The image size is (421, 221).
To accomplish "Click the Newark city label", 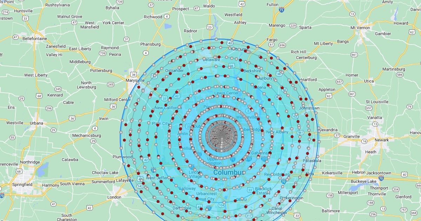I will (381, 140).
